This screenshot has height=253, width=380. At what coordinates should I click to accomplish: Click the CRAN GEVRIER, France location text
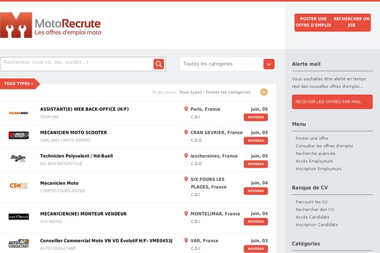217,133
